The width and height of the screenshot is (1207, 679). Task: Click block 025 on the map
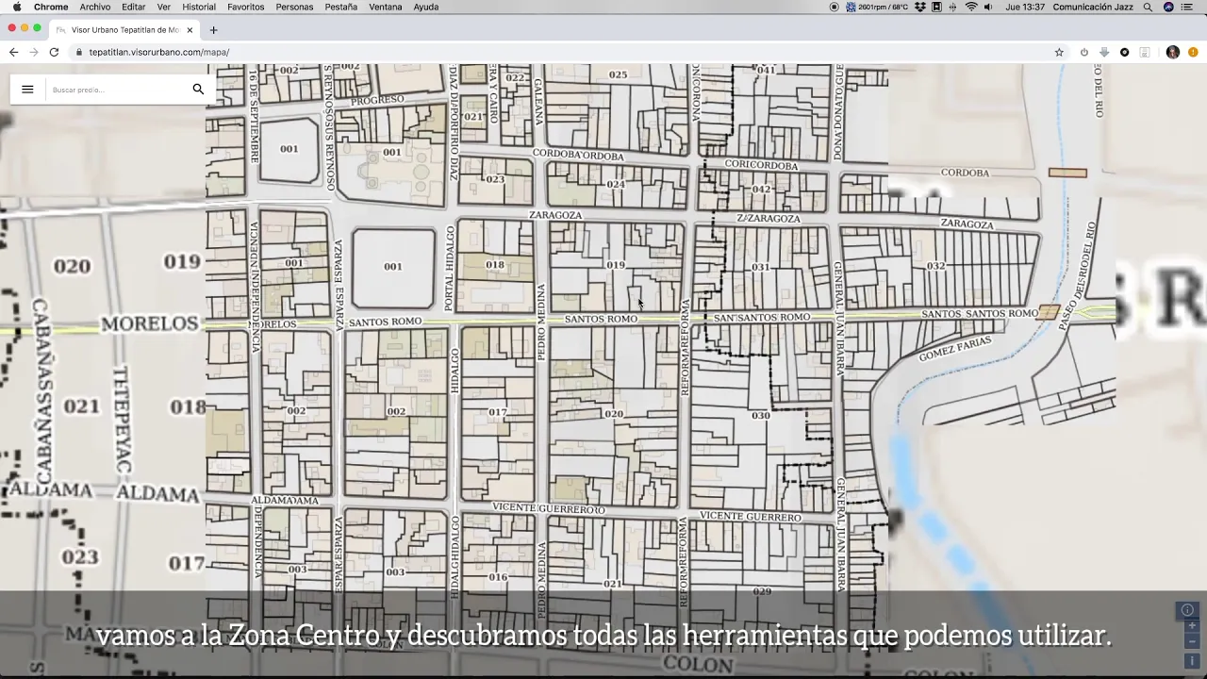point(618,75)
